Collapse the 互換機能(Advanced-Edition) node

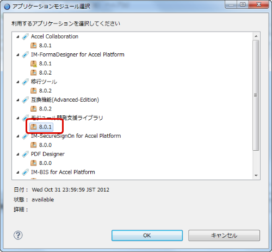click(18, 100)
